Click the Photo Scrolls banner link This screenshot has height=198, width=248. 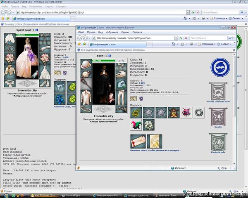(218, 143)
